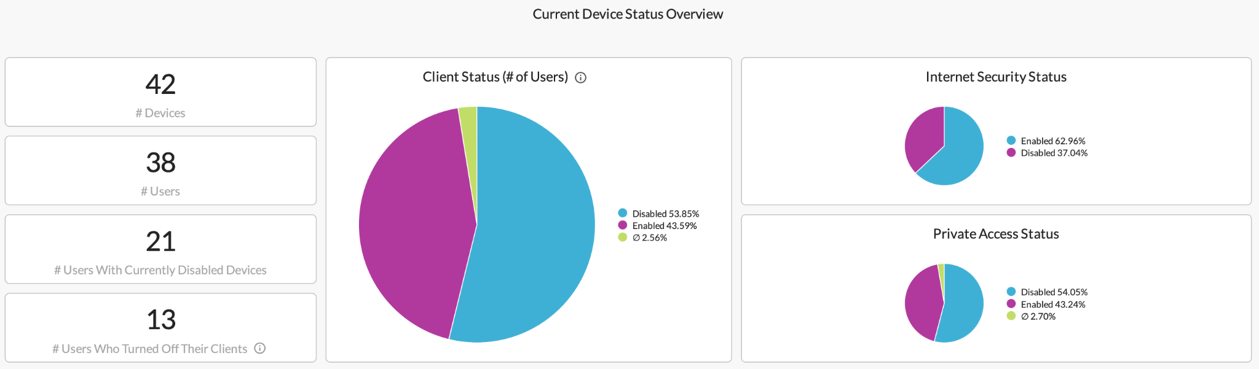Select the Private Access Status panel title
The image size is (1259, 369).
click(996, 234)
